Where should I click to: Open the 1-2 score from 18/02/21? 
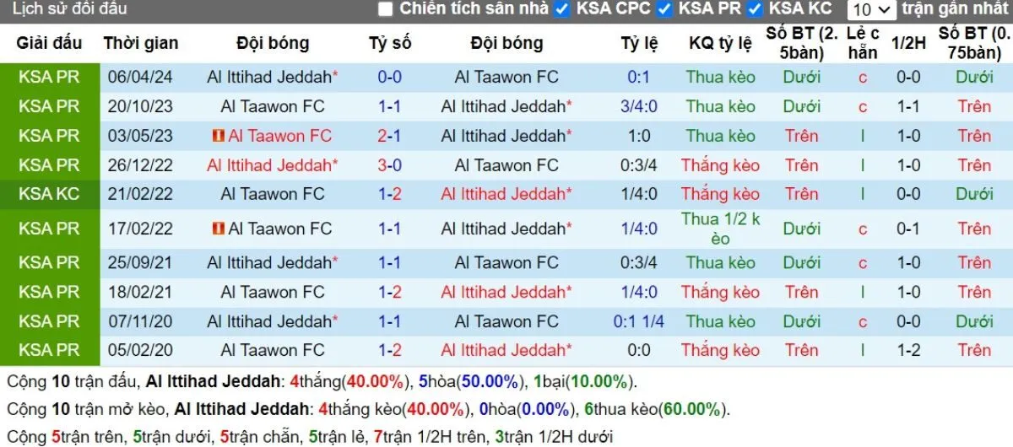pyautogui.click(x=389, y=292)
